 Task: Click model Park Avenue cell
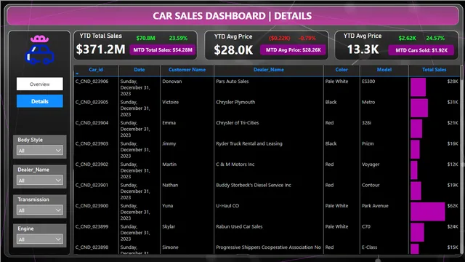point(375,205)
